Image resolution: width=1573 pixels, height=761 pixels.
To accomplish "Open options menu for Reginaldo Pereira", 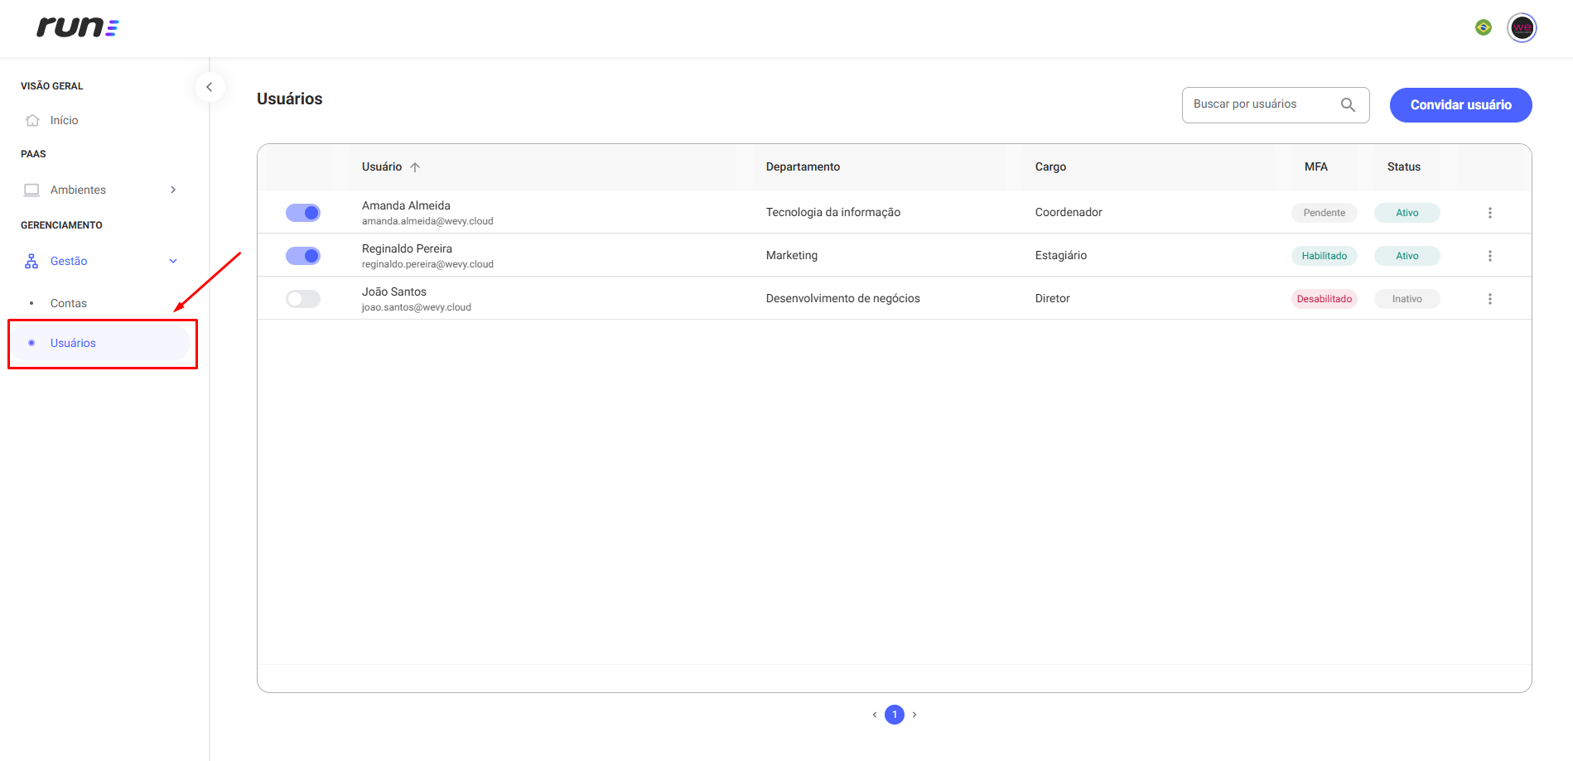I will [1489, 256].
